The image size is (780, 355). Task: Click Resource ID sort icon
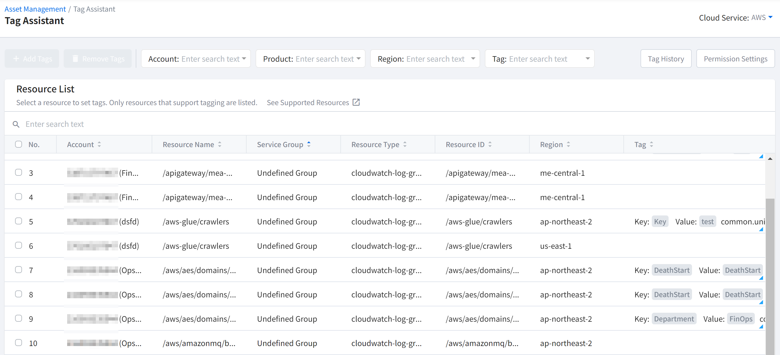[490, 144]
